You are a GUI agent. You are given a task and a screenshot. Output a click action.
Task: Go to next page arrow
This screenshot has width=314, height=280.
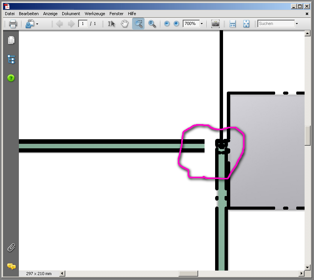pos(71,24)
